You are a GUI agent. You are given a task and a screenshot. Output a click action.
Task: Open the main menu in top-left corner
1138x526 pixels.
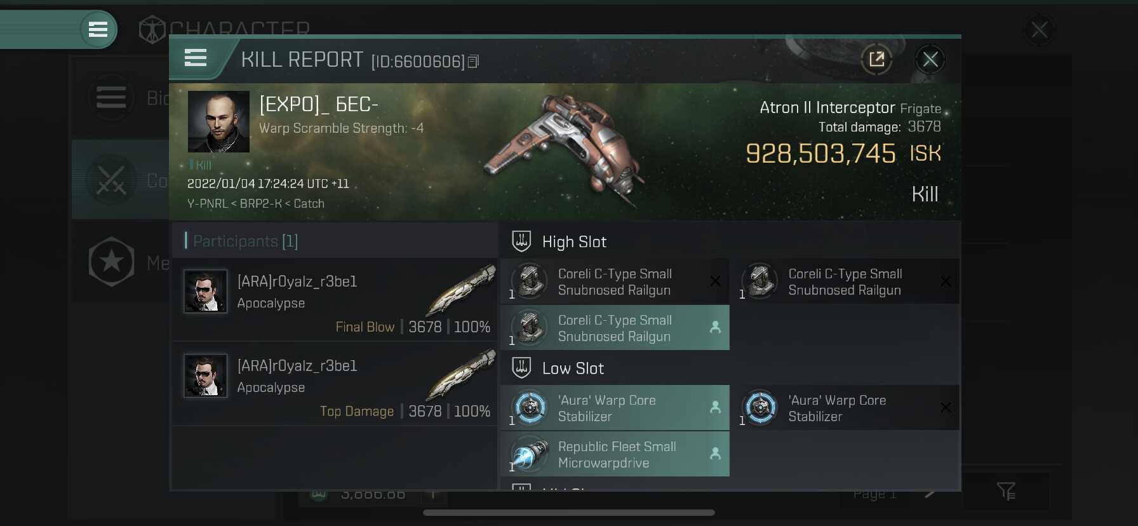[x=98, y=29]
